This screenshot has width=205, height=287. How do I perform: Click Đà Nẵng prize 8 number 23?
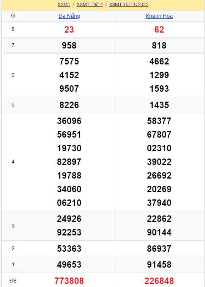(x=69, y=30)
